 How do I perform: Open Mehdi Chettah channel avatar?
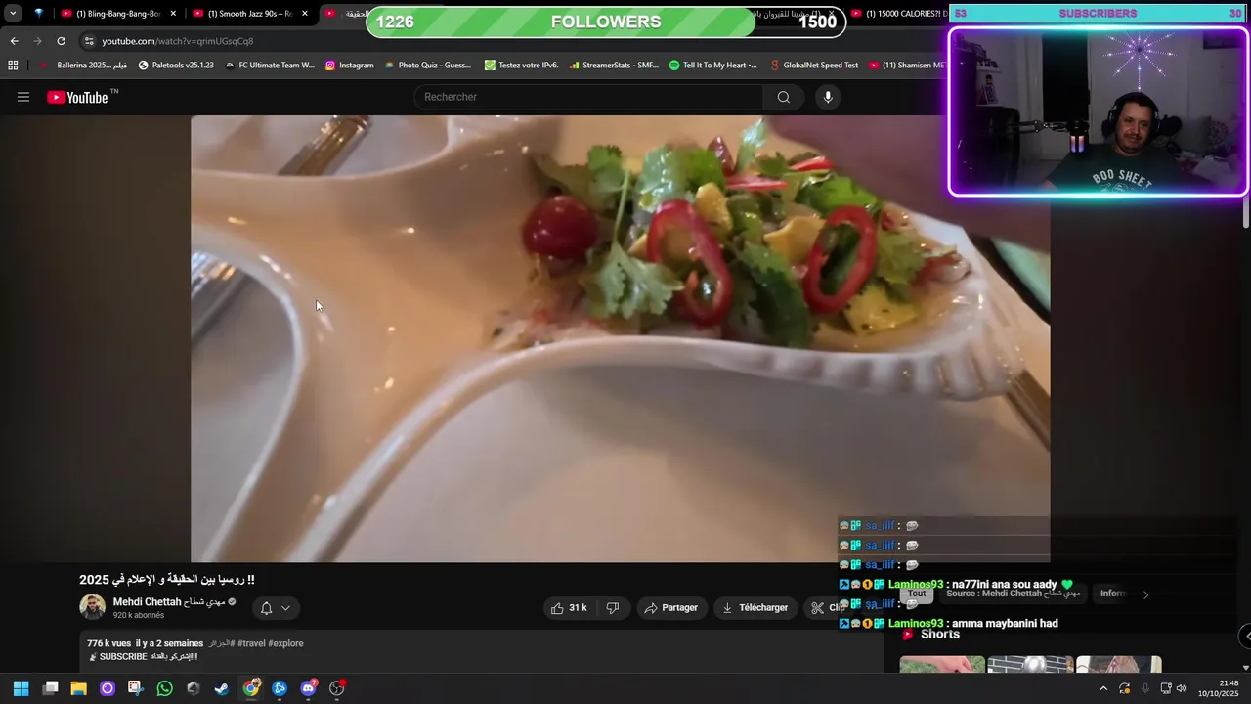pyautogui.click(x=92, y=607)
